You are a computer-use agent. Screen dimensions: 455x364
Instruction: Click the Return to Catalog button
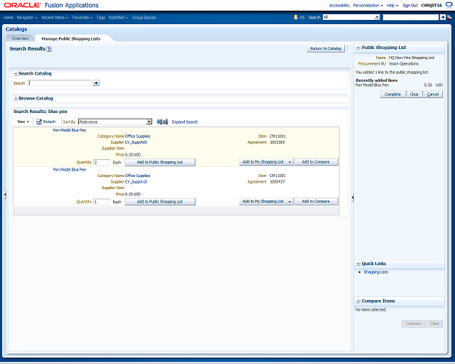(326, 48)
